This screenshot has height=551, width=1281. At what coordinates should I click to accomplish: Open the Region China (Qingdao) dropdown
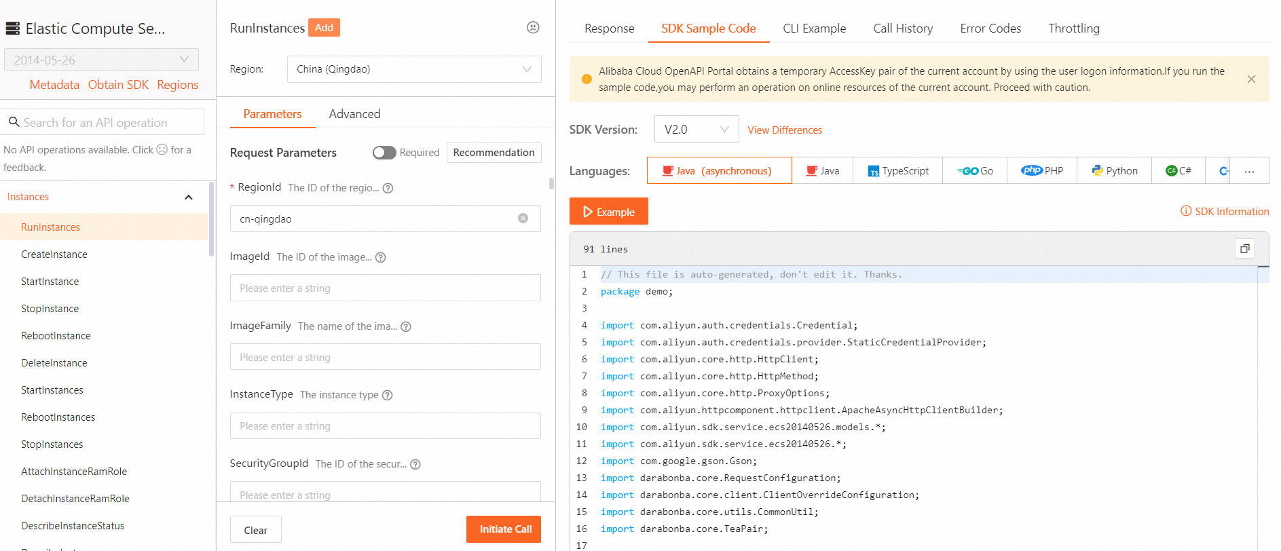414,69
